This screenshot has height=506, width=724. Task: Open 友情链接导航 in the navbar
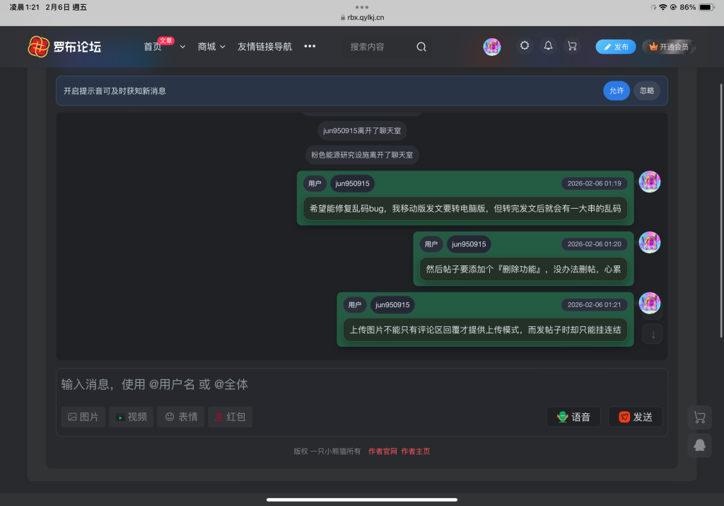pyautogui.click(x=263, y=45)
